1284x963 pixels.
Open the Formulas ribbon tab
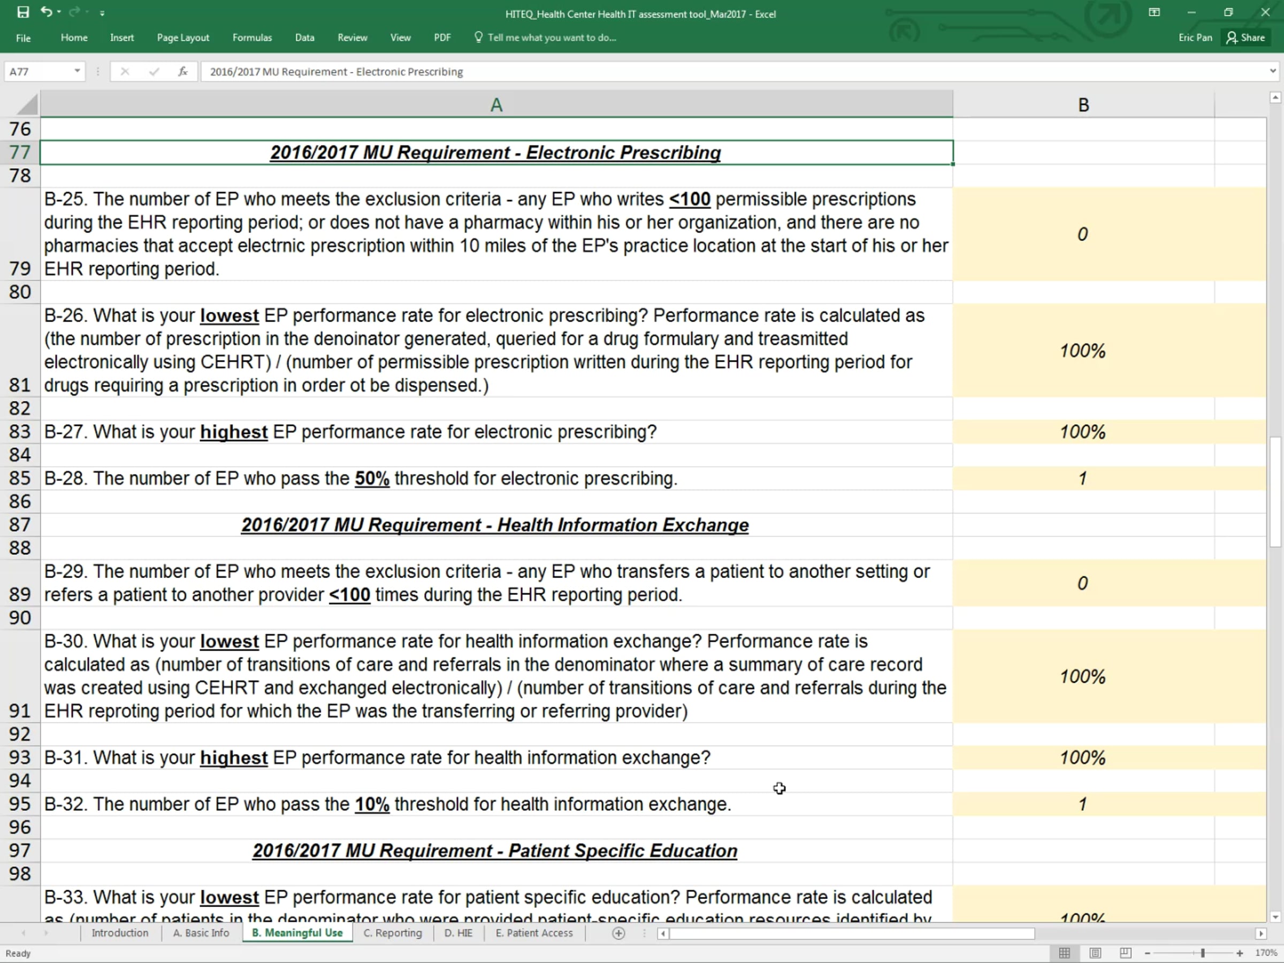coord(252,38)
